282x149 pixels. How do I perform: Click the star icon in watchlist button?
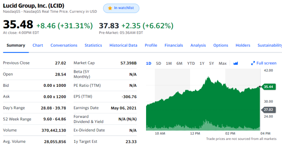[110, 8]
